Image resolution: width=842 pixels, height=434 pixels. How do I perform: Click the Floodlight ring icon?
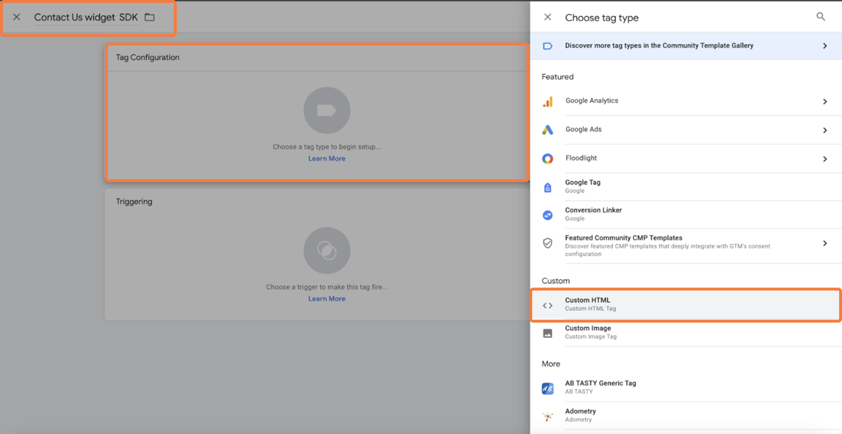[548, 158]
